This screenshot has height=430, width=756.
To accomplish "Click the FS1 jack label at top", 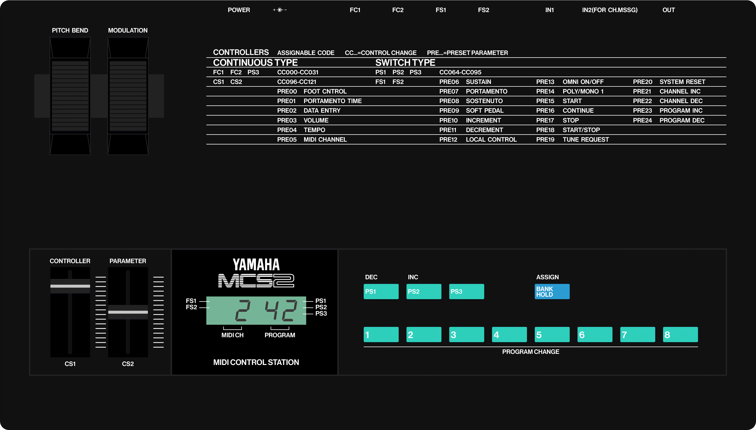I will [441, 10].
